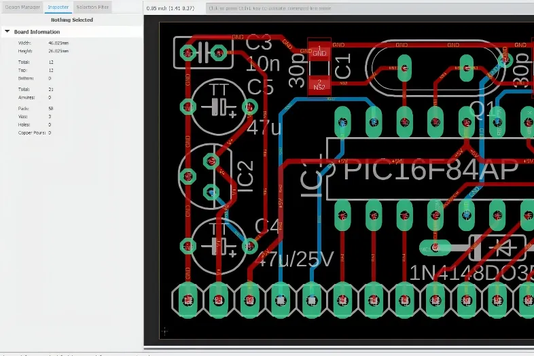The image size is (534, 356).
Task: Select the Width value 46.025mm
Action: 58,43
